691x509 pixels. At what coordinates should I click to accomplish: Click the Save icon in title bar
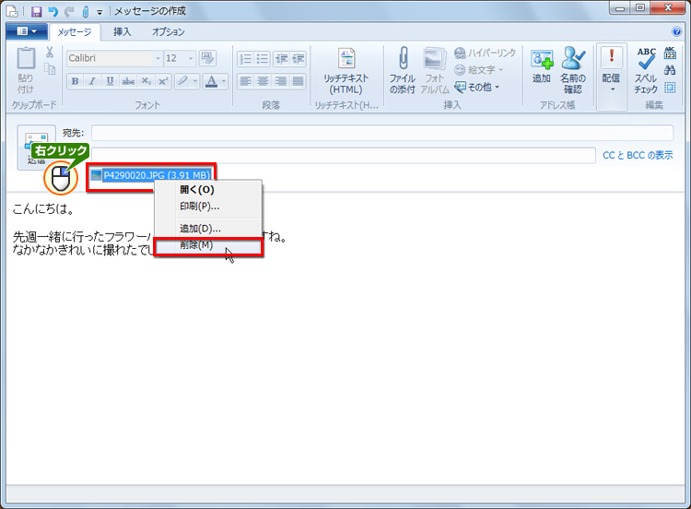37,10
